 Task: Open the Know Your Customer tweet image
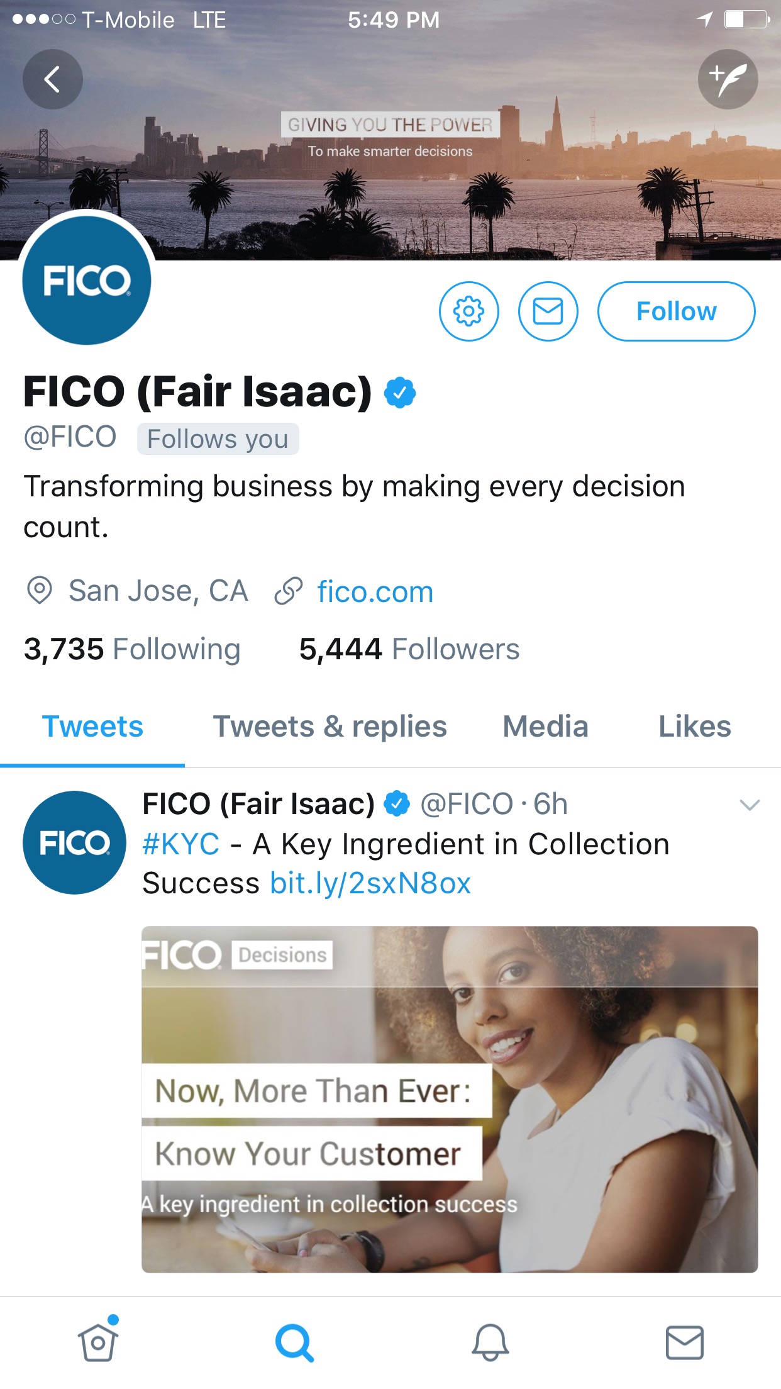pos(450,1099)
